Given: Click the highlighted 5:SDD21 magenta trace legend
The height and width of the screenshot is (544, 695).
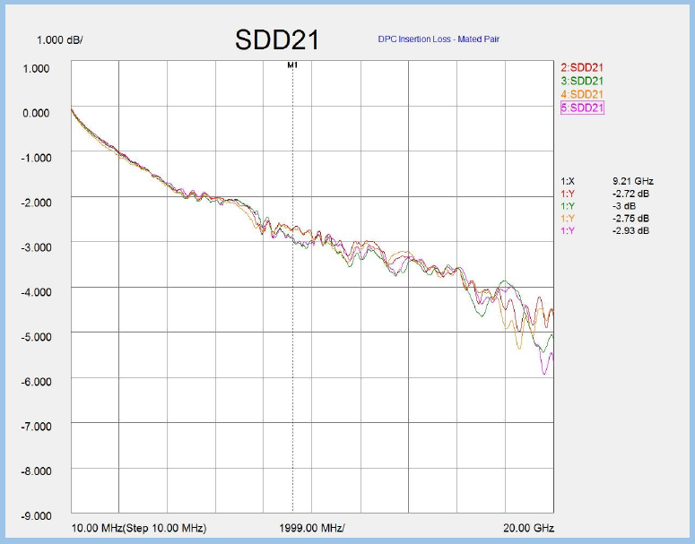Looking at the screenshot, I should 581,108.
